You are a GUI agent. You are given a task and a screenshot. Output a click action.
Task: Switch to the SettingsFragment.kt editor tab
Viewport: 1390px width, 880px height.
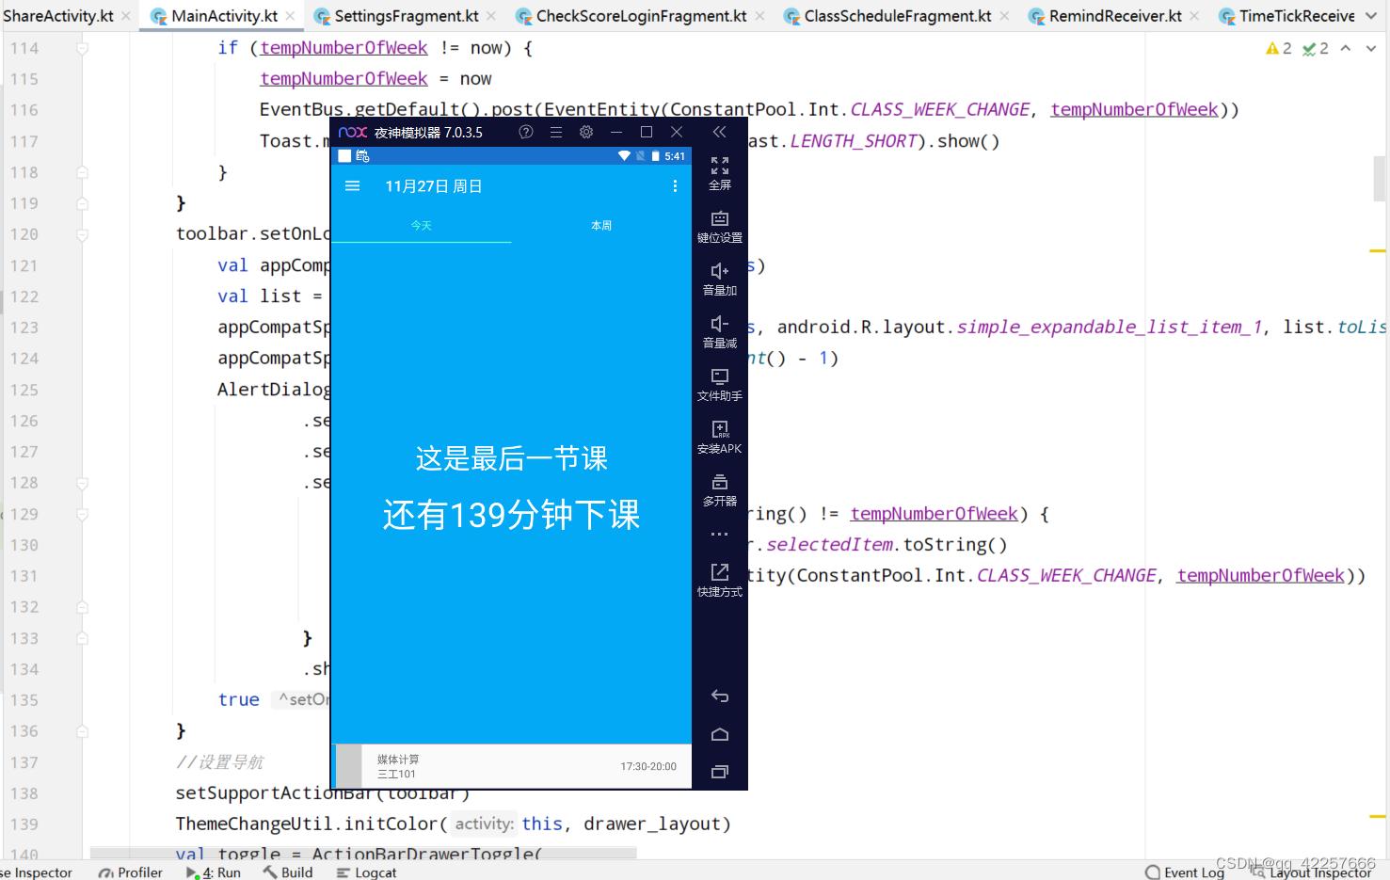pyautogui.click(x=405, y=16)
